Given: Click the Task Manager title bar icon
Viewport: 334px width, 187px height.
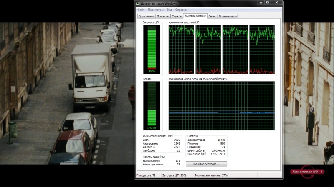Looking at the screenshot, I should tap(138, 3).
